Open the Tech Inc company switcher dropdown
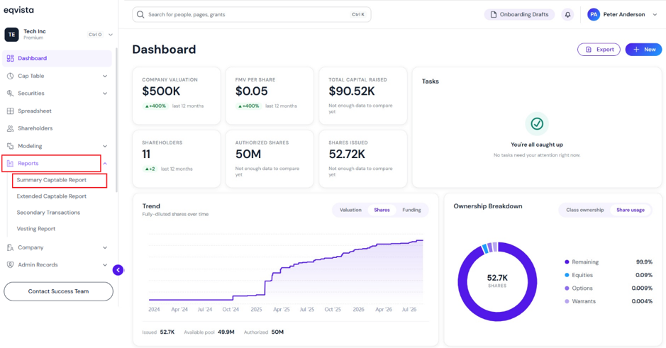The height and width of the screenshot is (348, 666). coord(111,35)
